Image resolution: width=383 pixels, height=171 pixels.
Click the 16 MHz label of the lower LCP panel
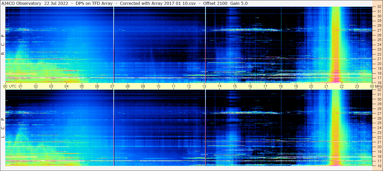pos(379,165)
